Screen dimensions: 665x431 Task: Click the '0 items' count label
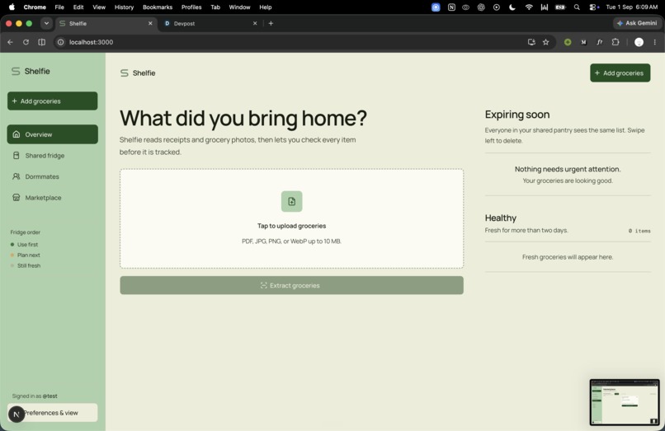pos(639,231)
